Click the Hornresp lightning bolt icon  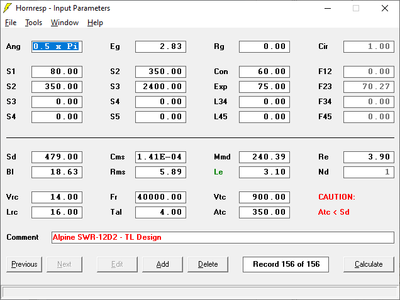tap(8, 8)
